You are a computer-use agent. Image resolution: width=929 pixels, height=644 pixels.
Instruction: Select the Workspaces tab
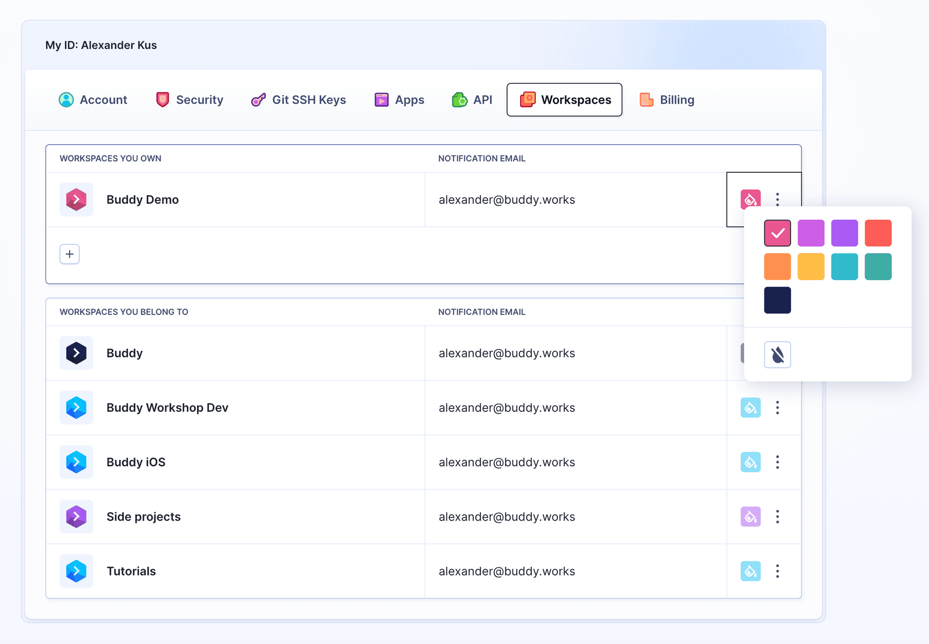pyautogui.click(x=564, y=100)
